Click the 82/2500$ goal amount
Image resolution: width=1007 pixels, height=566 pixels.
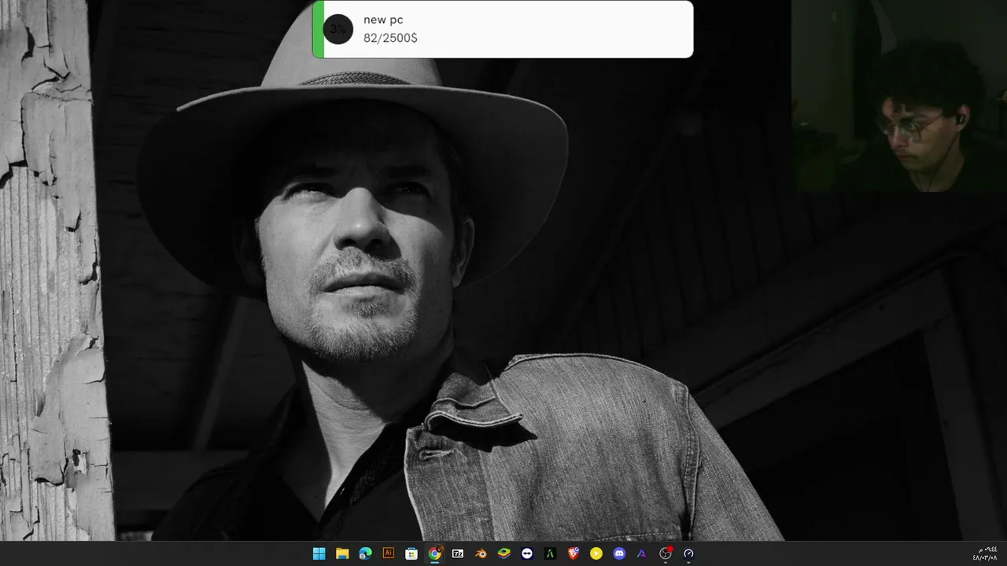point(390,38)
